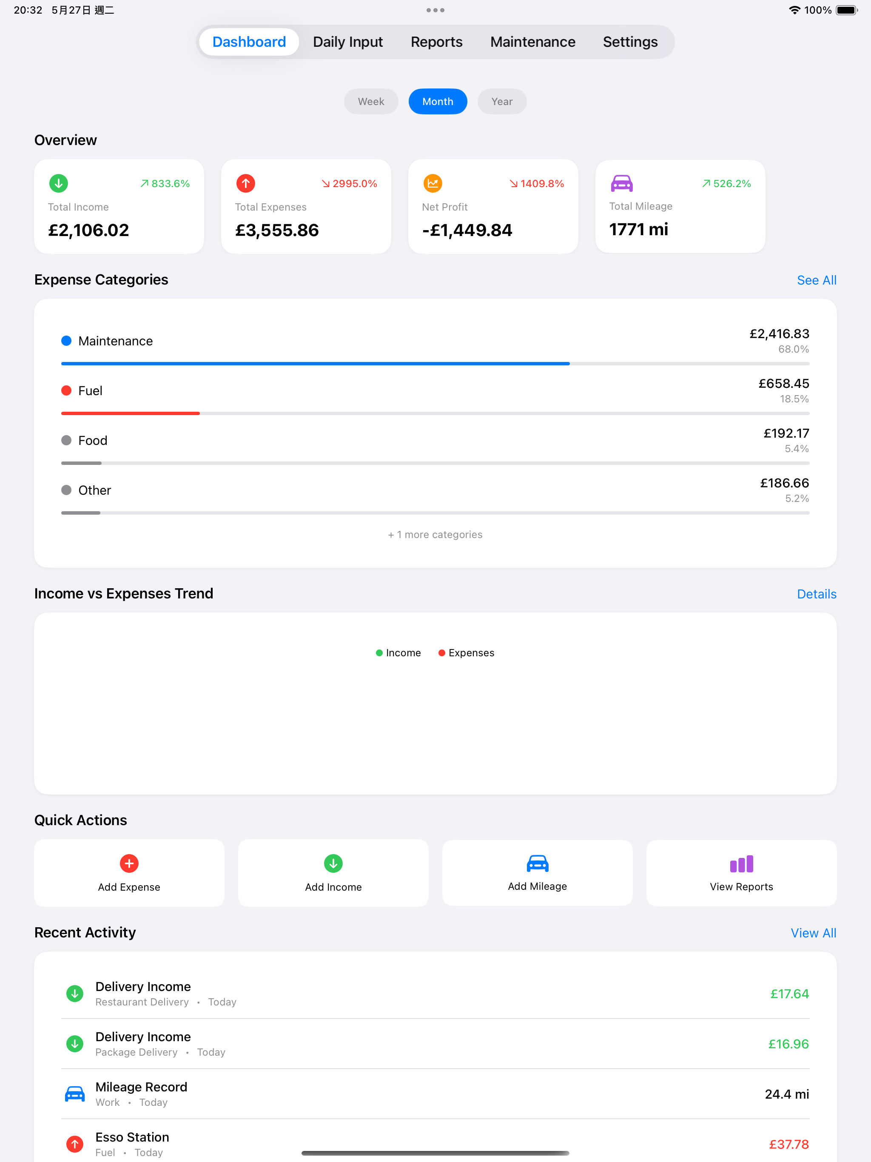871x1162 pixels.
Task: Tap the blue car Add Mileage icon
Action: coord(537,863)
